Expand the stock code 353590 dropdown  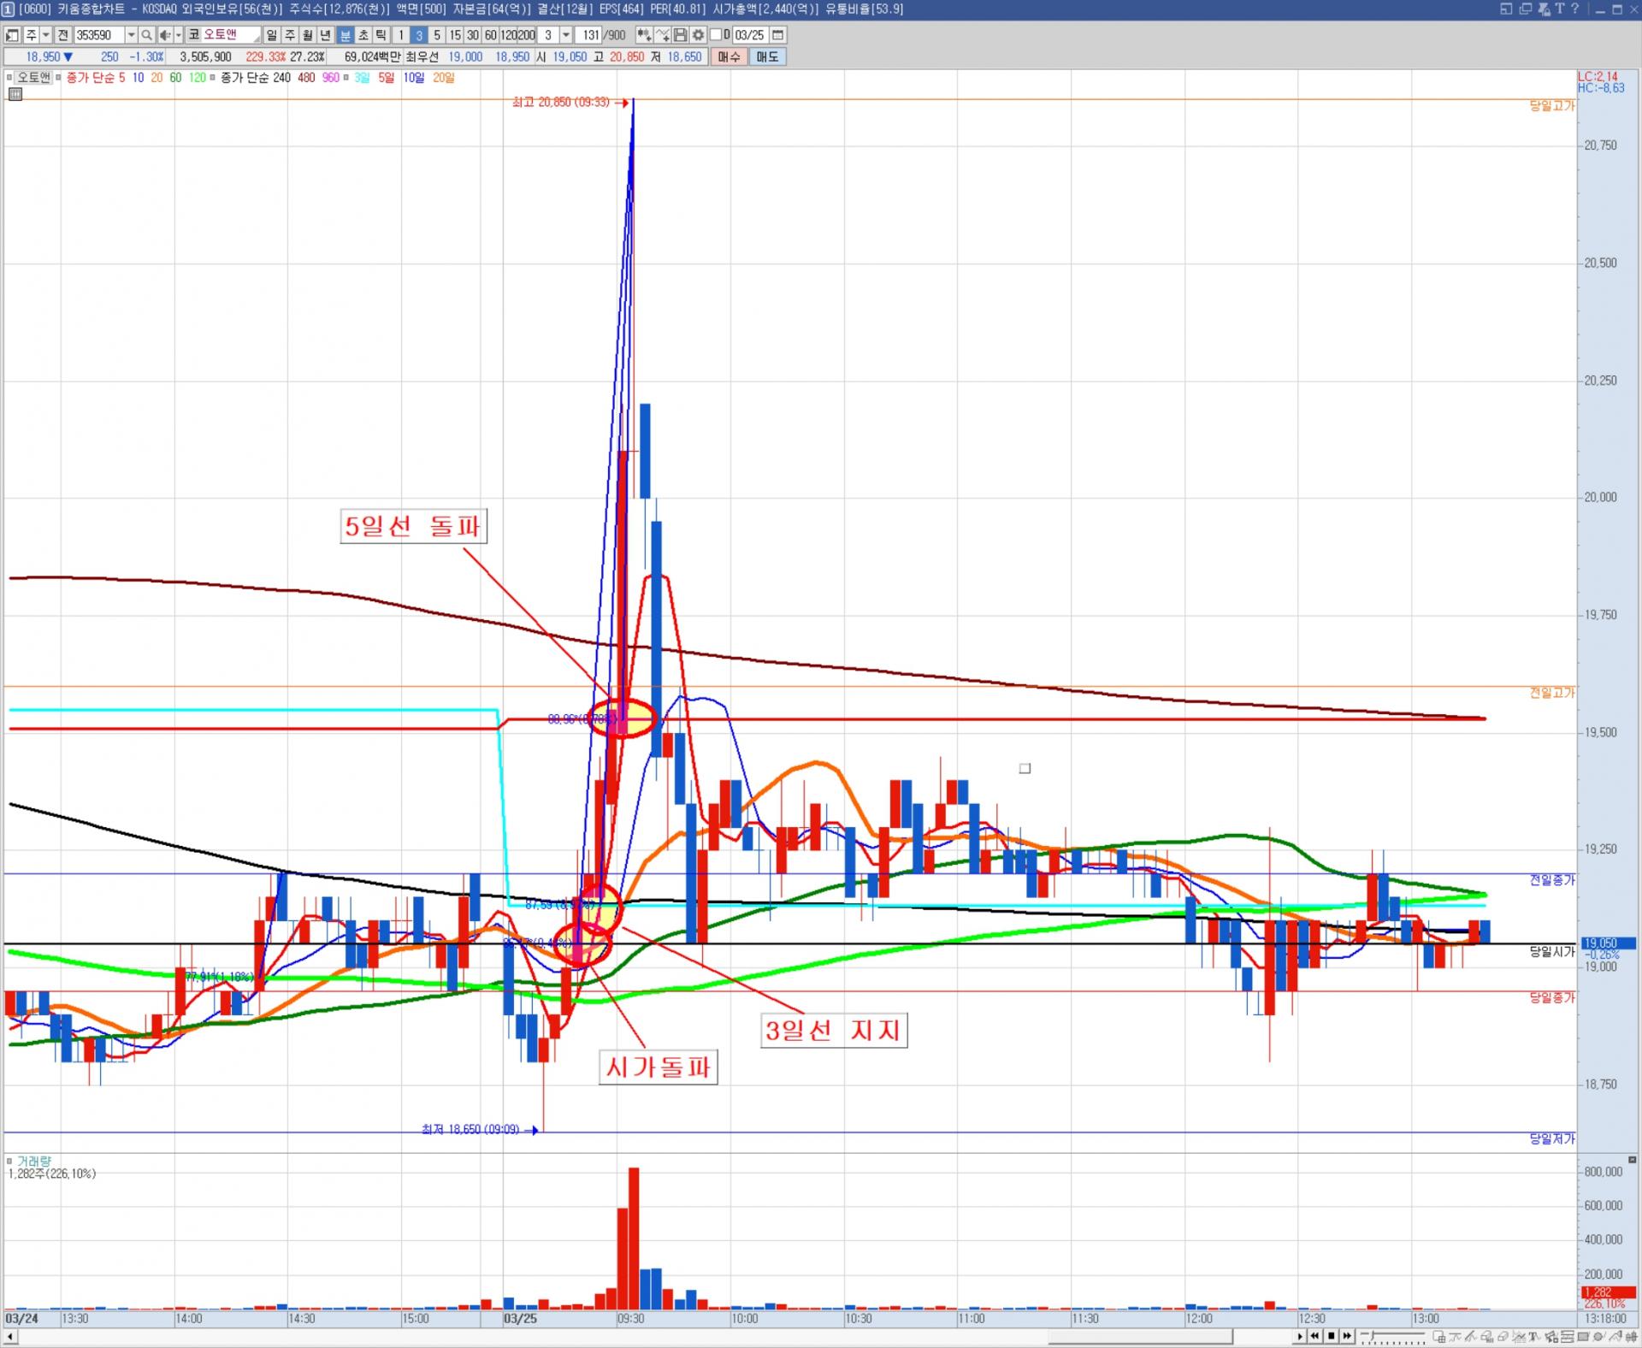[x=131, y=35]
